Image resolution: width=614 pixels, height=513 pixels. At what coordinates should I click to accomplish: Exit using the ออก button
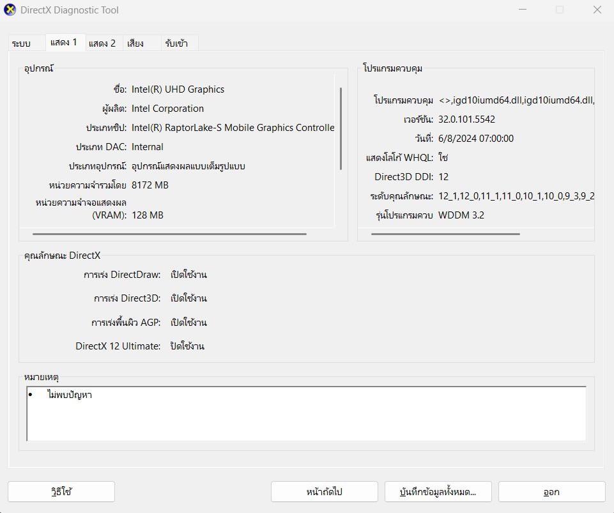pyautogui.click(x=550, y=491)
